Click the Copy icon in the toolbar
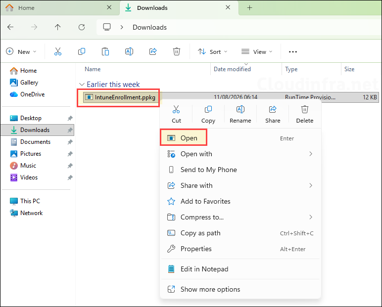 [x=81, y=51]
